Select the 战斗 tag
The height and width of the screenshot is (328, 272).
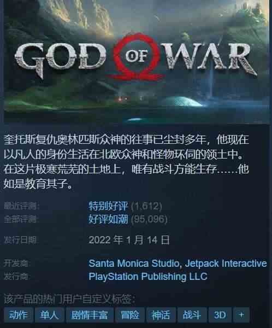coord(192,315)
